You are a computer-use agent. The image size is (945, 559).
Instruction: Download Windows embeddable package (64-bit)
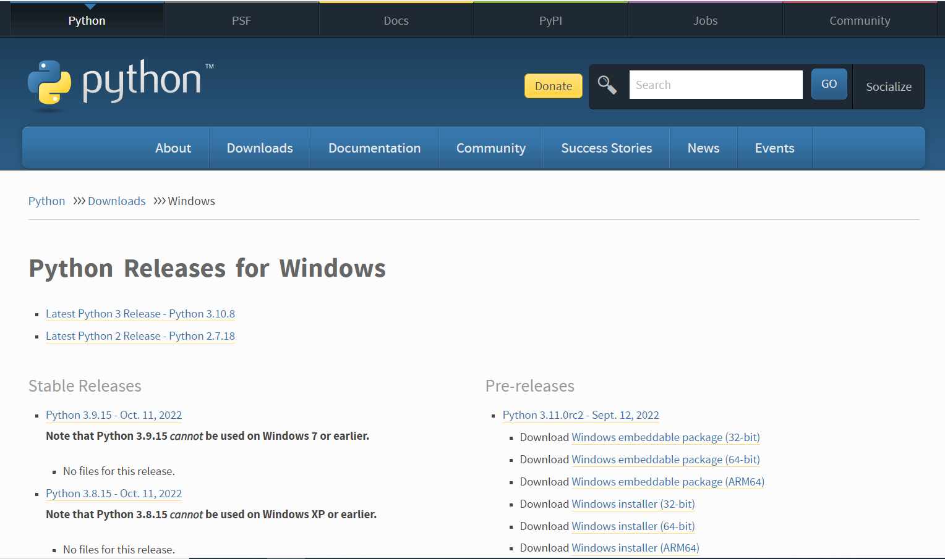(x=666, y=460)
